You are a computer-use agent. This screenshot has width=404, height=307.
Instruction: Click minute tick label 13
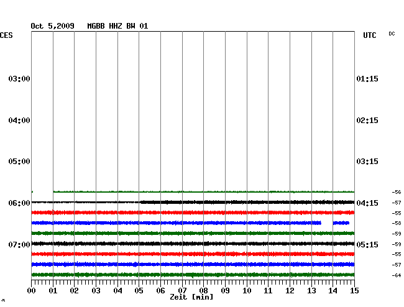[311, 291]
